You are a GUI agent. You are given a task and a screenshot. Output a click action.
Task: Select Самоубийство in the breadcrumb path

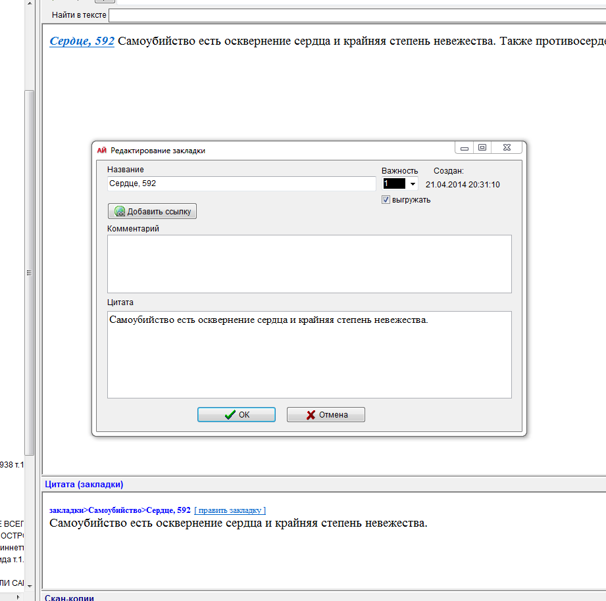(x=116, y=510)
